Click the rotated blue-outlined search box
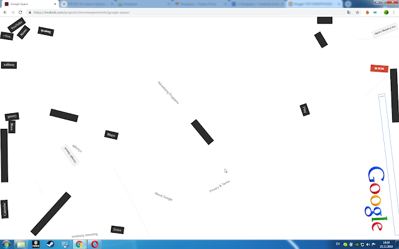399x249 pixels. coord(388,164)
